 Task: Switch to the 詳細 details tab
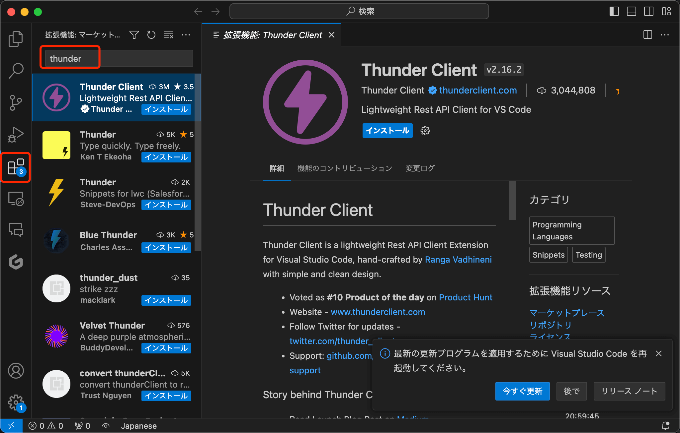277,168
